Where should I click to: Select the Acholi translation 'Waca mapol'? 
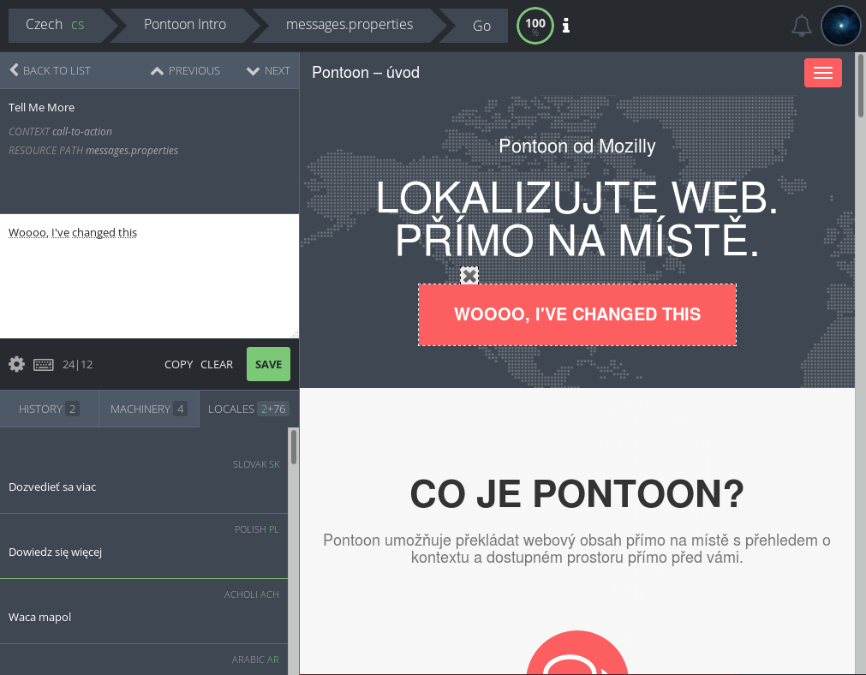(x=144, y=612)
